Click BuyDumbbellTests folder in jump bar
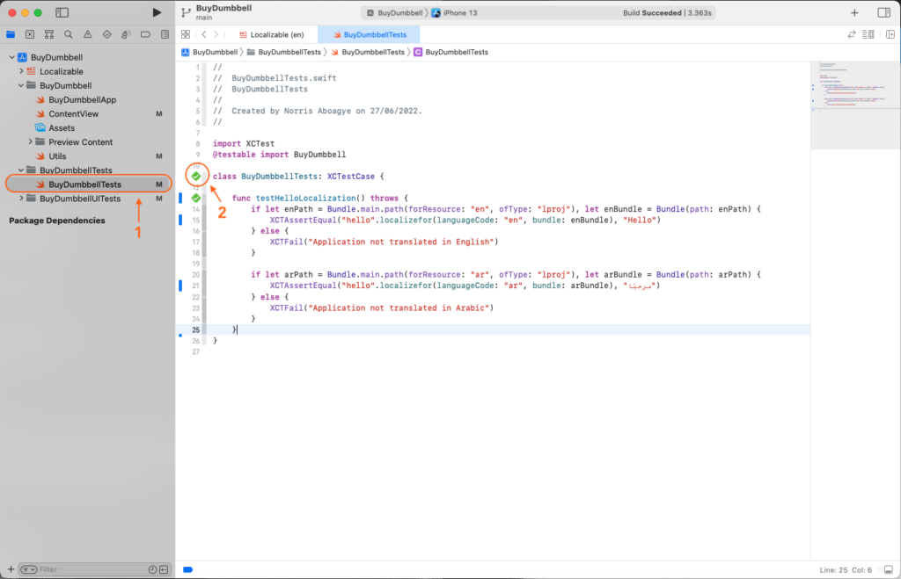This screenshot has height=579, width=901. click(284, 52)
